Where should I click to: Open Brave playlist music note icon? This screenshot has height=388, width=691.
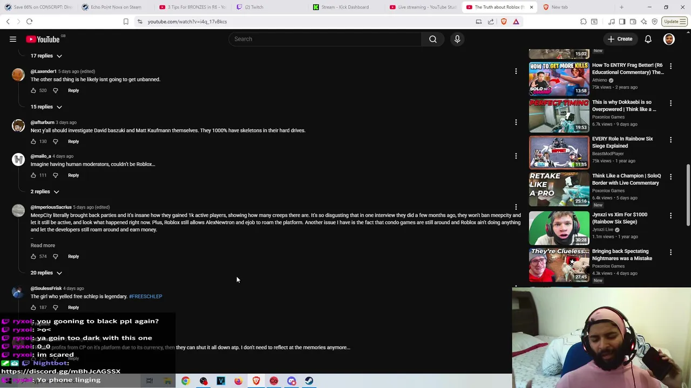tap(612, 22)
